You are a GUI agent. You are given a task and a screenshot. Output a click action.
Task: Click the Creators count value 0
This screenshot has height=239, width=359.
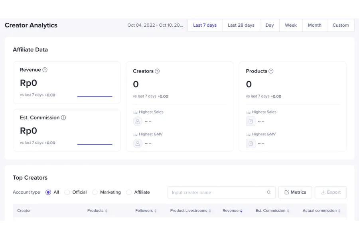[136, 84]
